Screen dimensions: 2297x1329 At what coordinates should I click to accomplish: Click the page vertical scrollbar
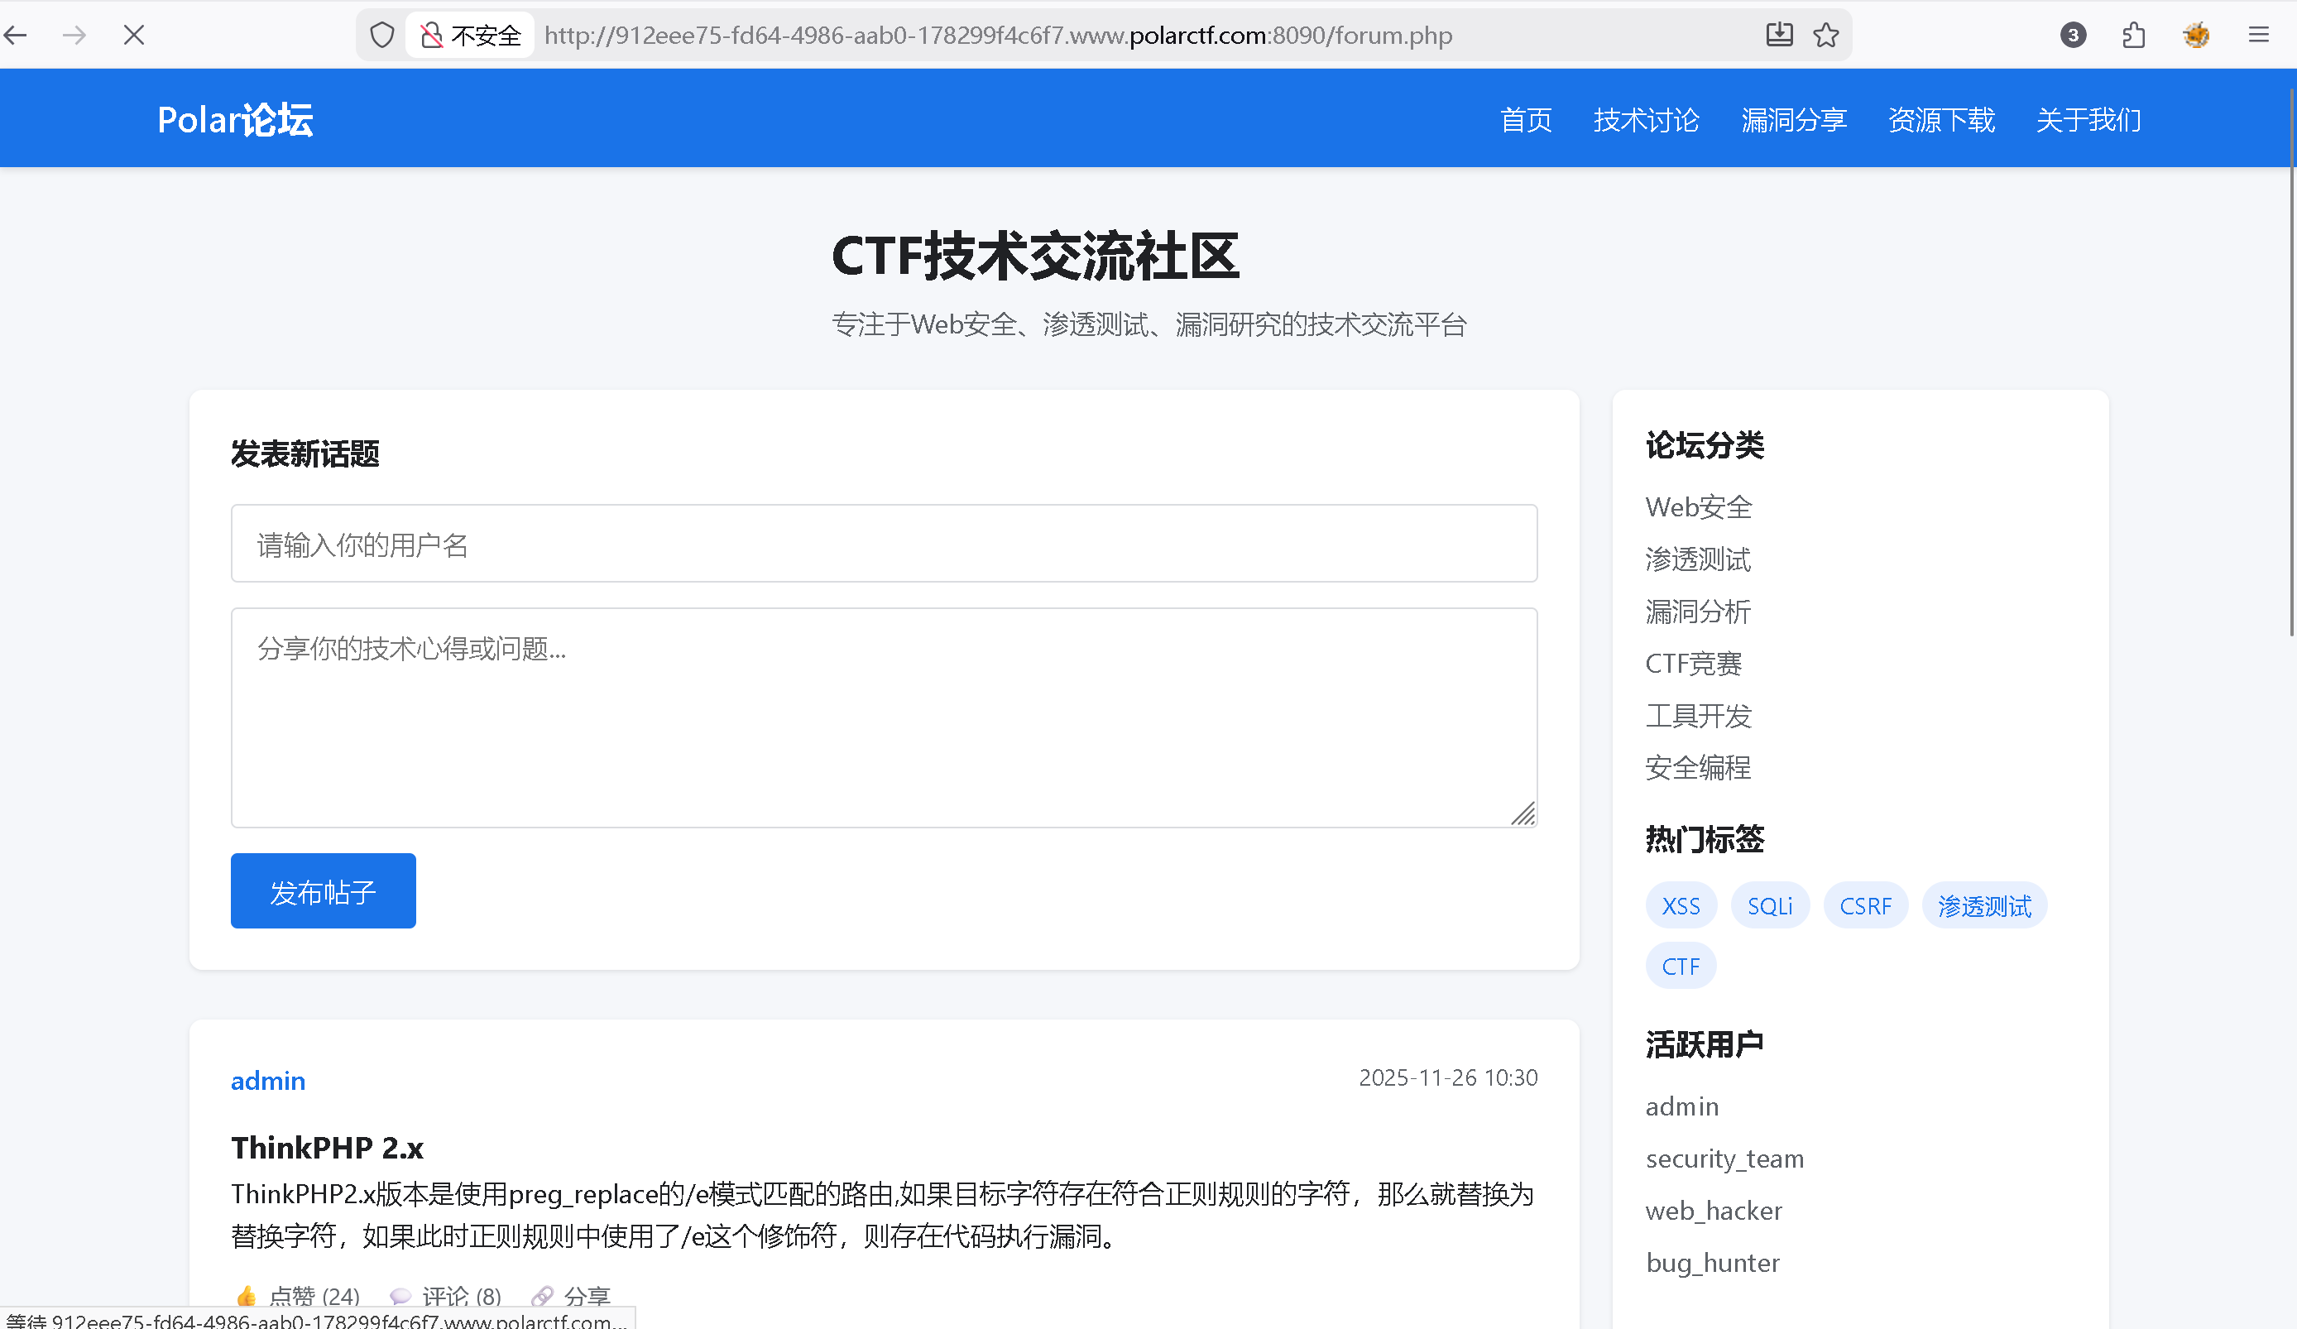point(2290,365)
